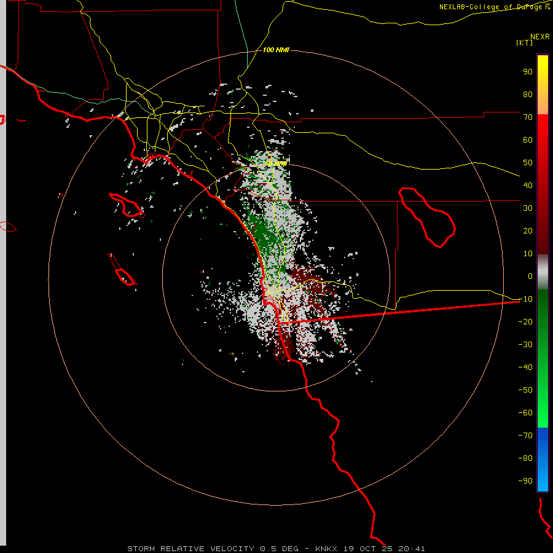Click the -40 value on the velocity scale
This screenshot has width=553, height=553.
pyautogui.click(x=525, y=367)
